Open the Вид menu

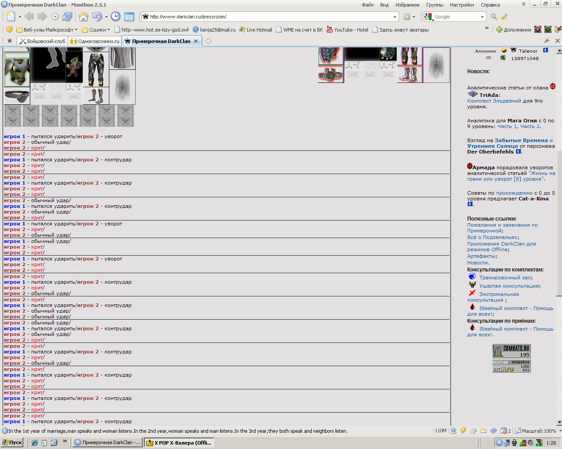click(x=384, y=5)
